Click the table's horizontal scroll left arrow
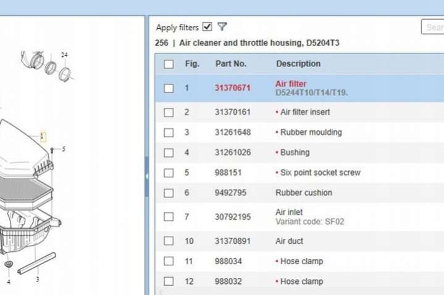Screen dimensions: 444x295 (161, 292)
